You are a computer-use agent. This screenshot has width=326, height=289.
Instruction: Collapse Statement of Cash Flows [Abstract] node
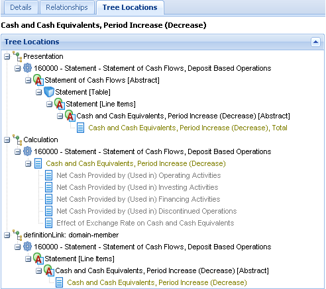coord(28,81)
